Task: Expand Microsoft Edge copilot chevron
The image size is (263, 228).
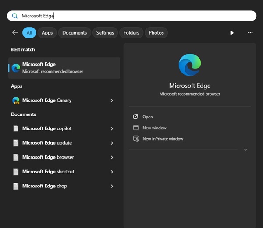Action: [112, 128]
